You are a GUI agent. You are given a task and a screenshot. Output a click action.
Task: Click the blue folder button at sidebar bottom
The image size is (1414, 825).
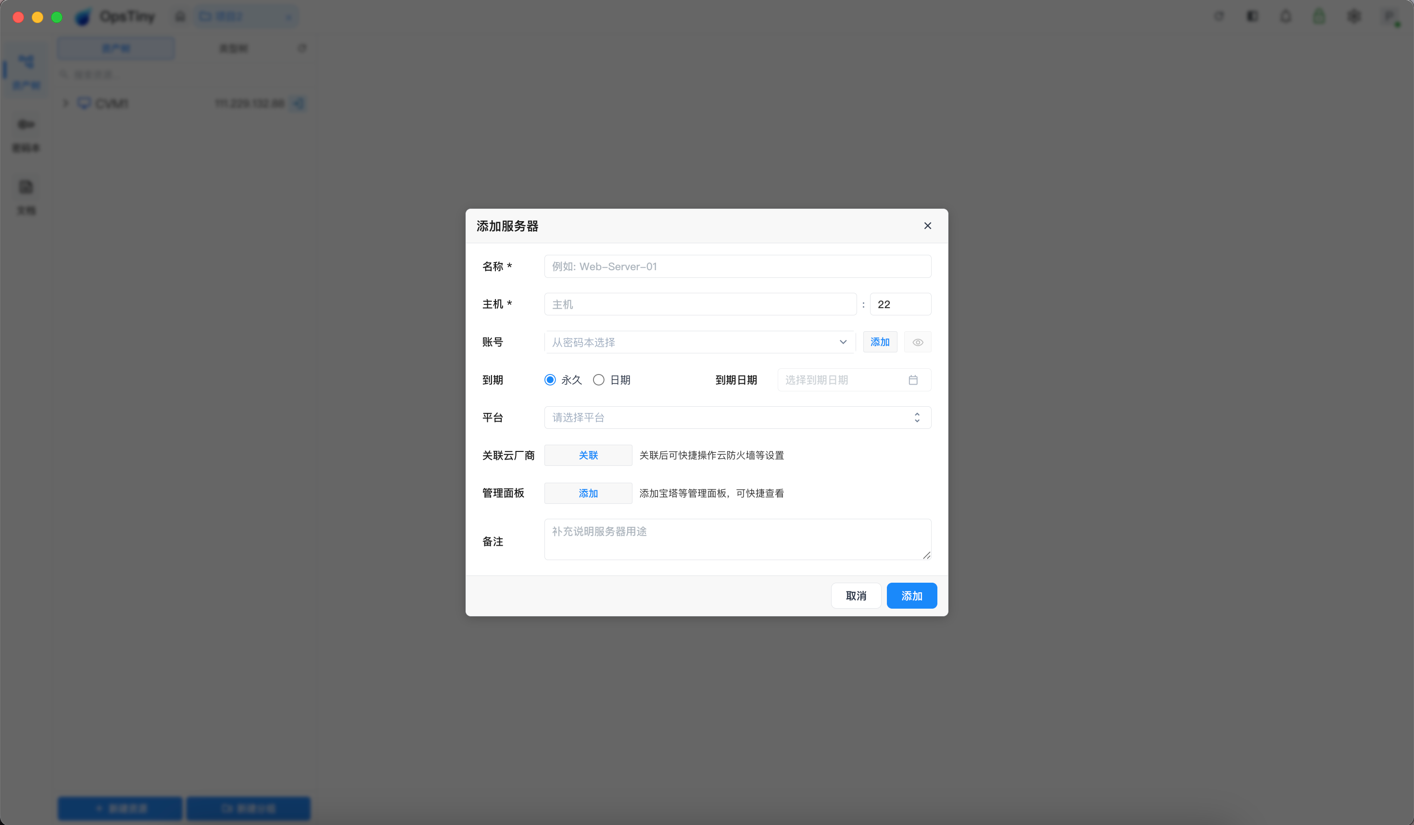point(248,808)
